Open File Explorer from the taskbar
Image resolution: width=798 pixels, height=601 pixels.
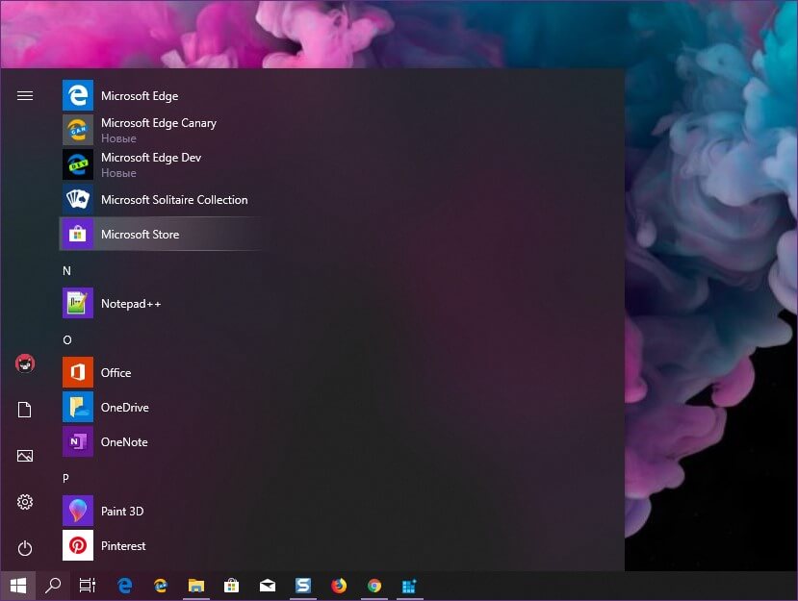click(196, 586)
